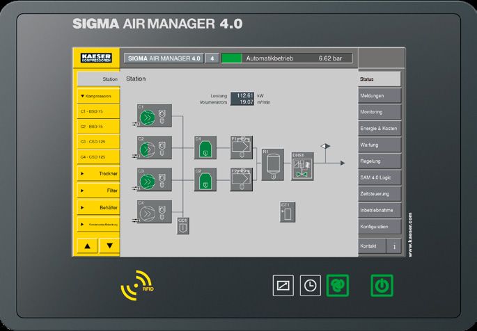477x331 pixels.
Task: Select C3 - CSD 125 in sidebar
Action: coord(98,142)
